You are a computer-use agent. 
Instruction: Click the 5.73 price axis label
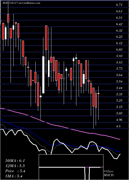(119, 69)
